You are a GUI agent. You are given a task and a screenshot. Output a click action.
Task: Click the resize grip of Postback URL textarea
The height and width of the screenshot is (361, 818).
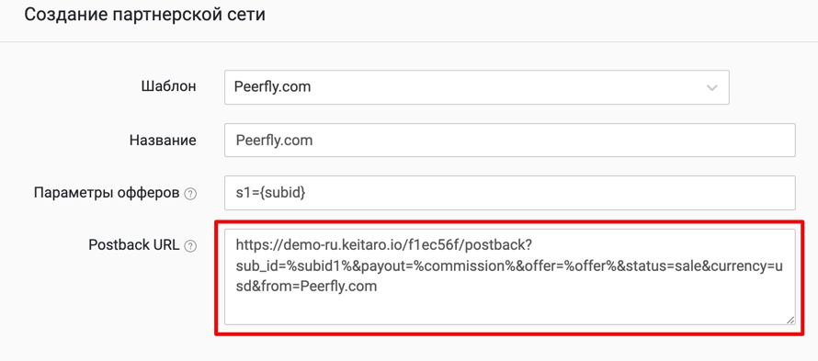point(790,320)
